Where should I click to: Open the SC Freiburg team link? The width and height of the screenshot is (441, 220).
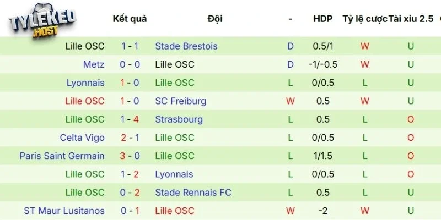click(x=181, y=101)
